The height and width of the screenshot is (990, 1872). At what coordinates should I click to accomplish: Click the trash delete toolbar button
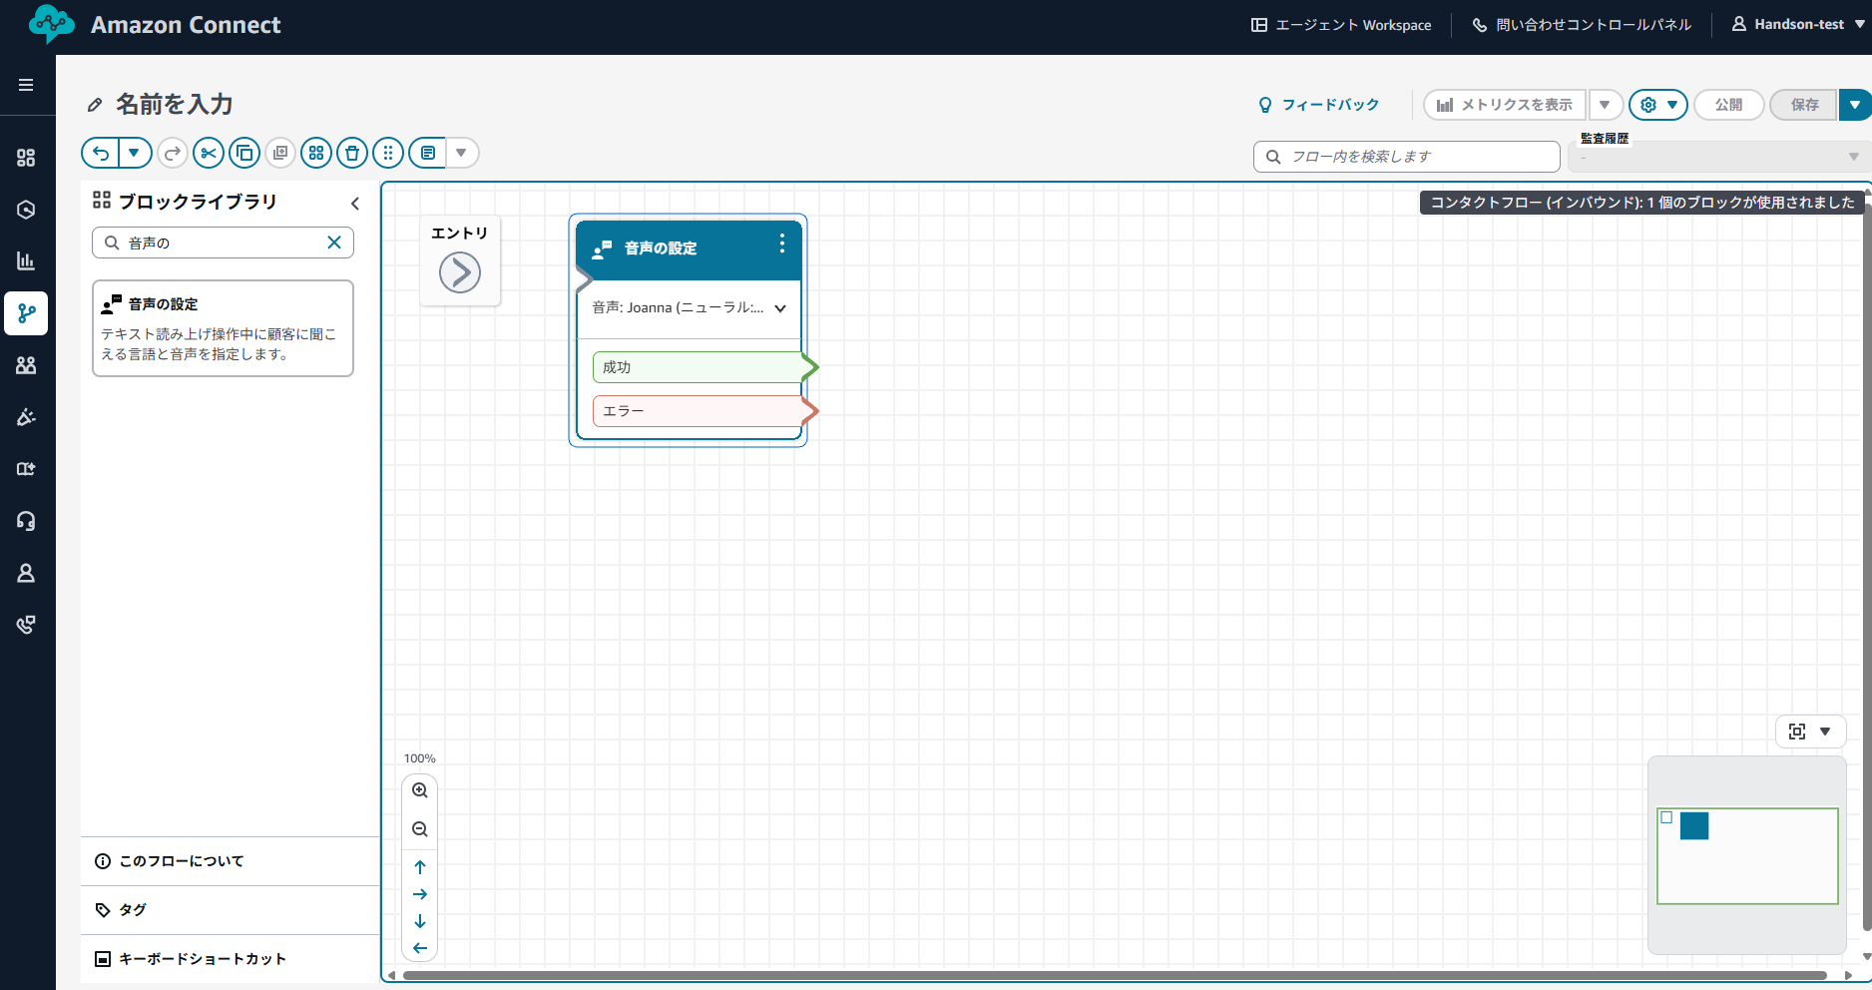point(352,153)
